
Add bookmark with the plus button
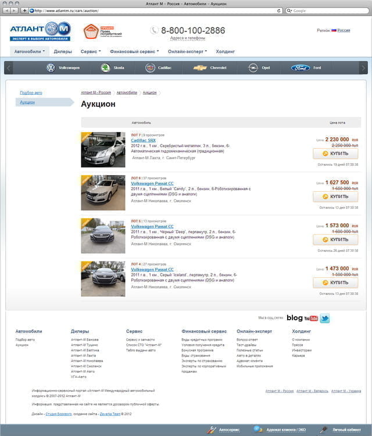[24, 10]
